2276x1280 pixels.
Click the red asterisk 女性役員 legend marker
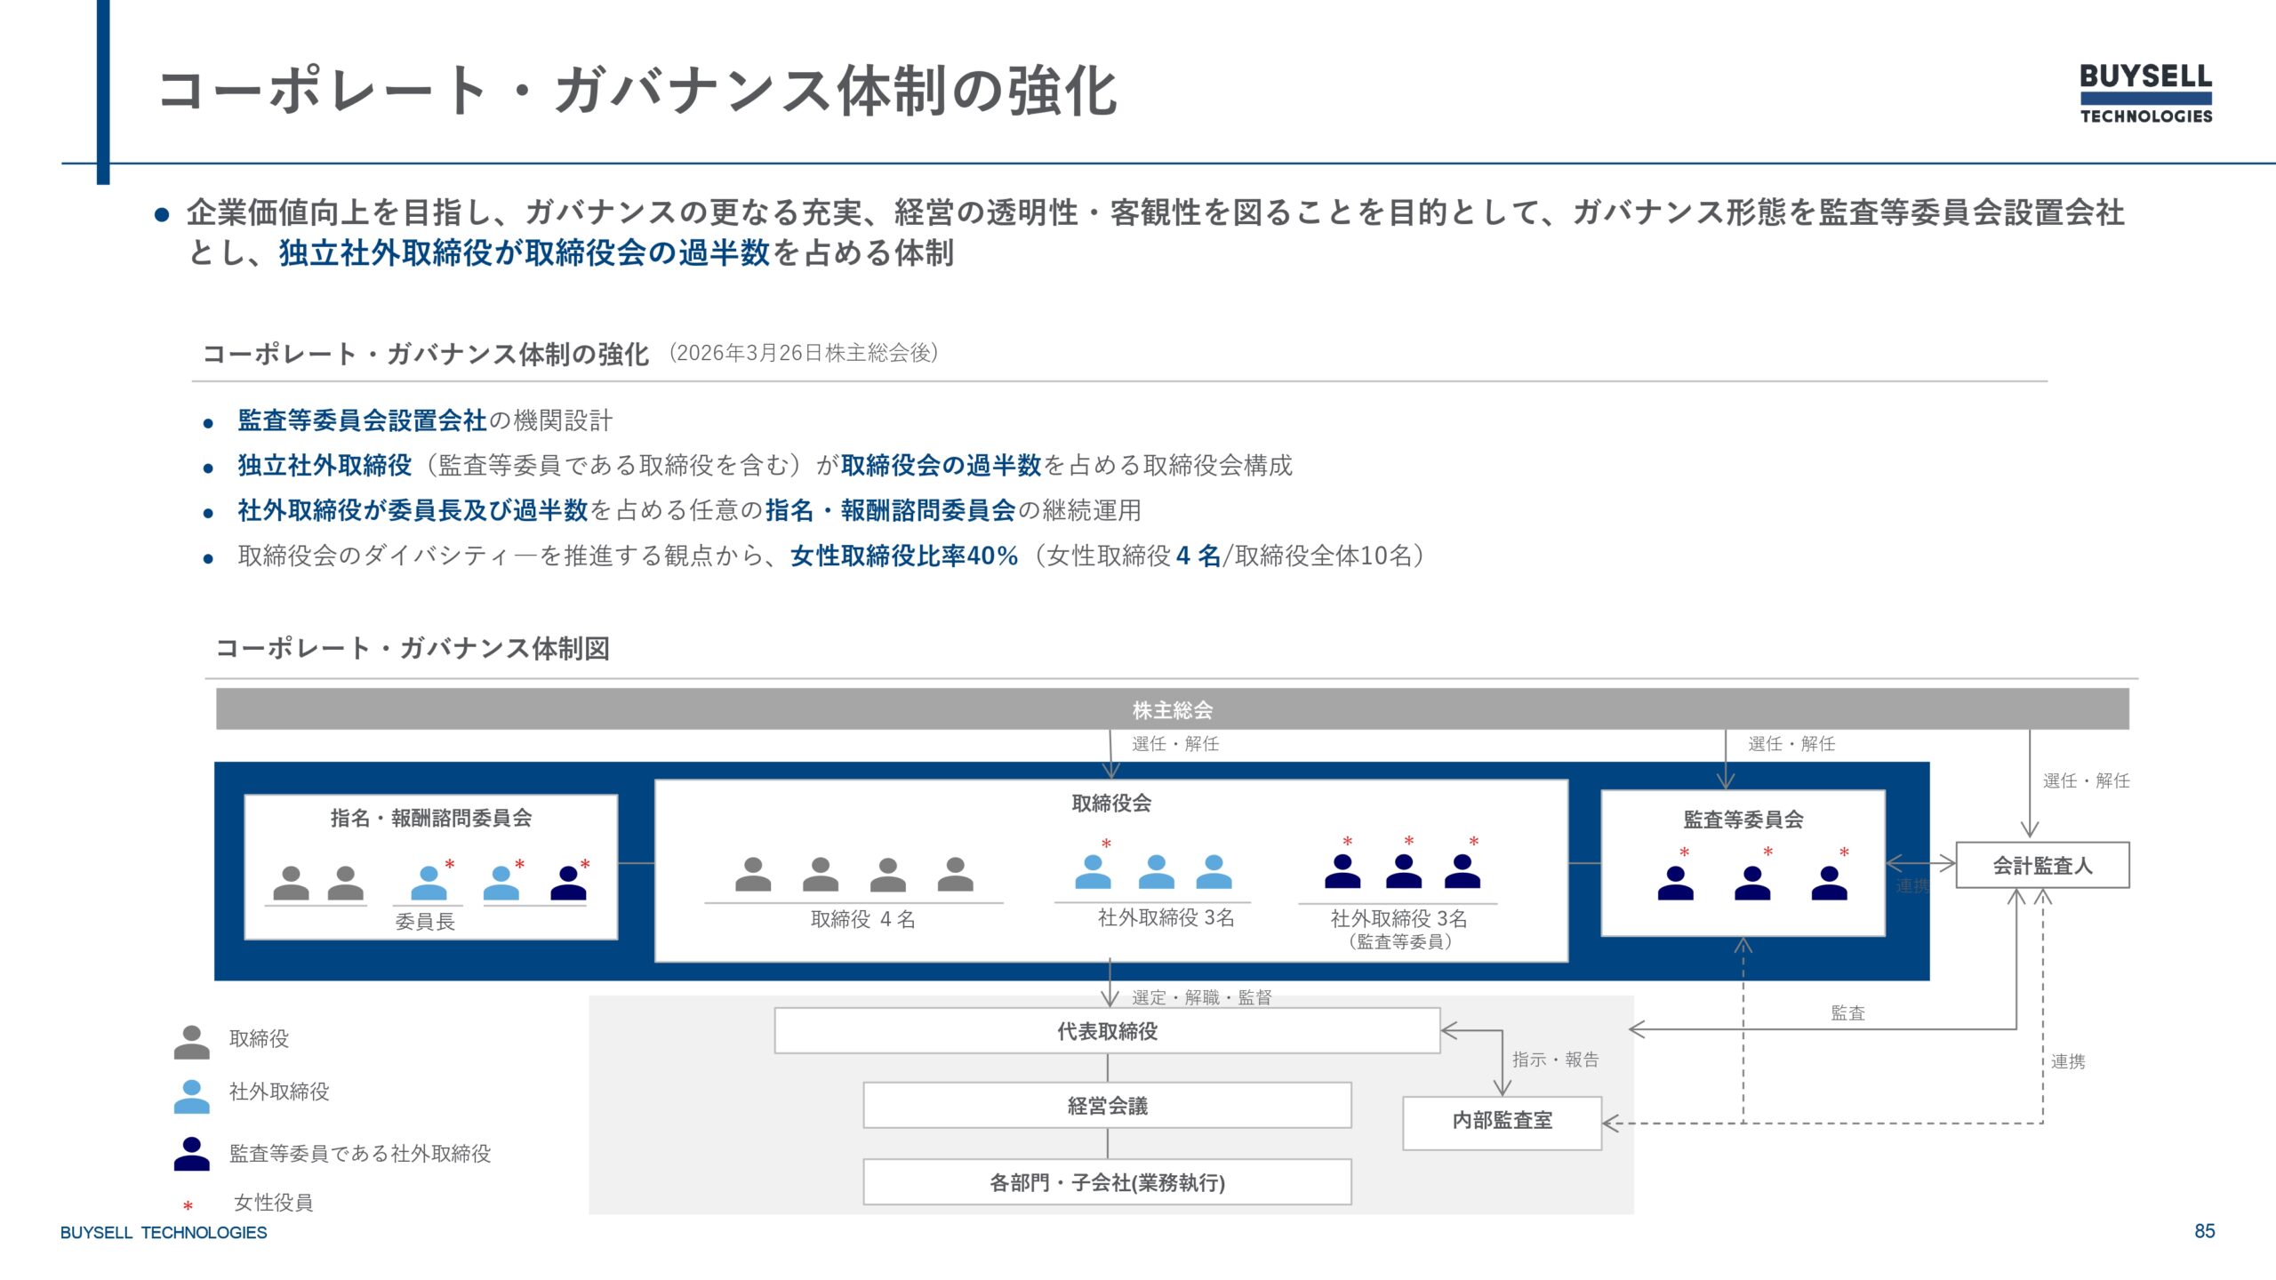click(x=188, y=1206)
